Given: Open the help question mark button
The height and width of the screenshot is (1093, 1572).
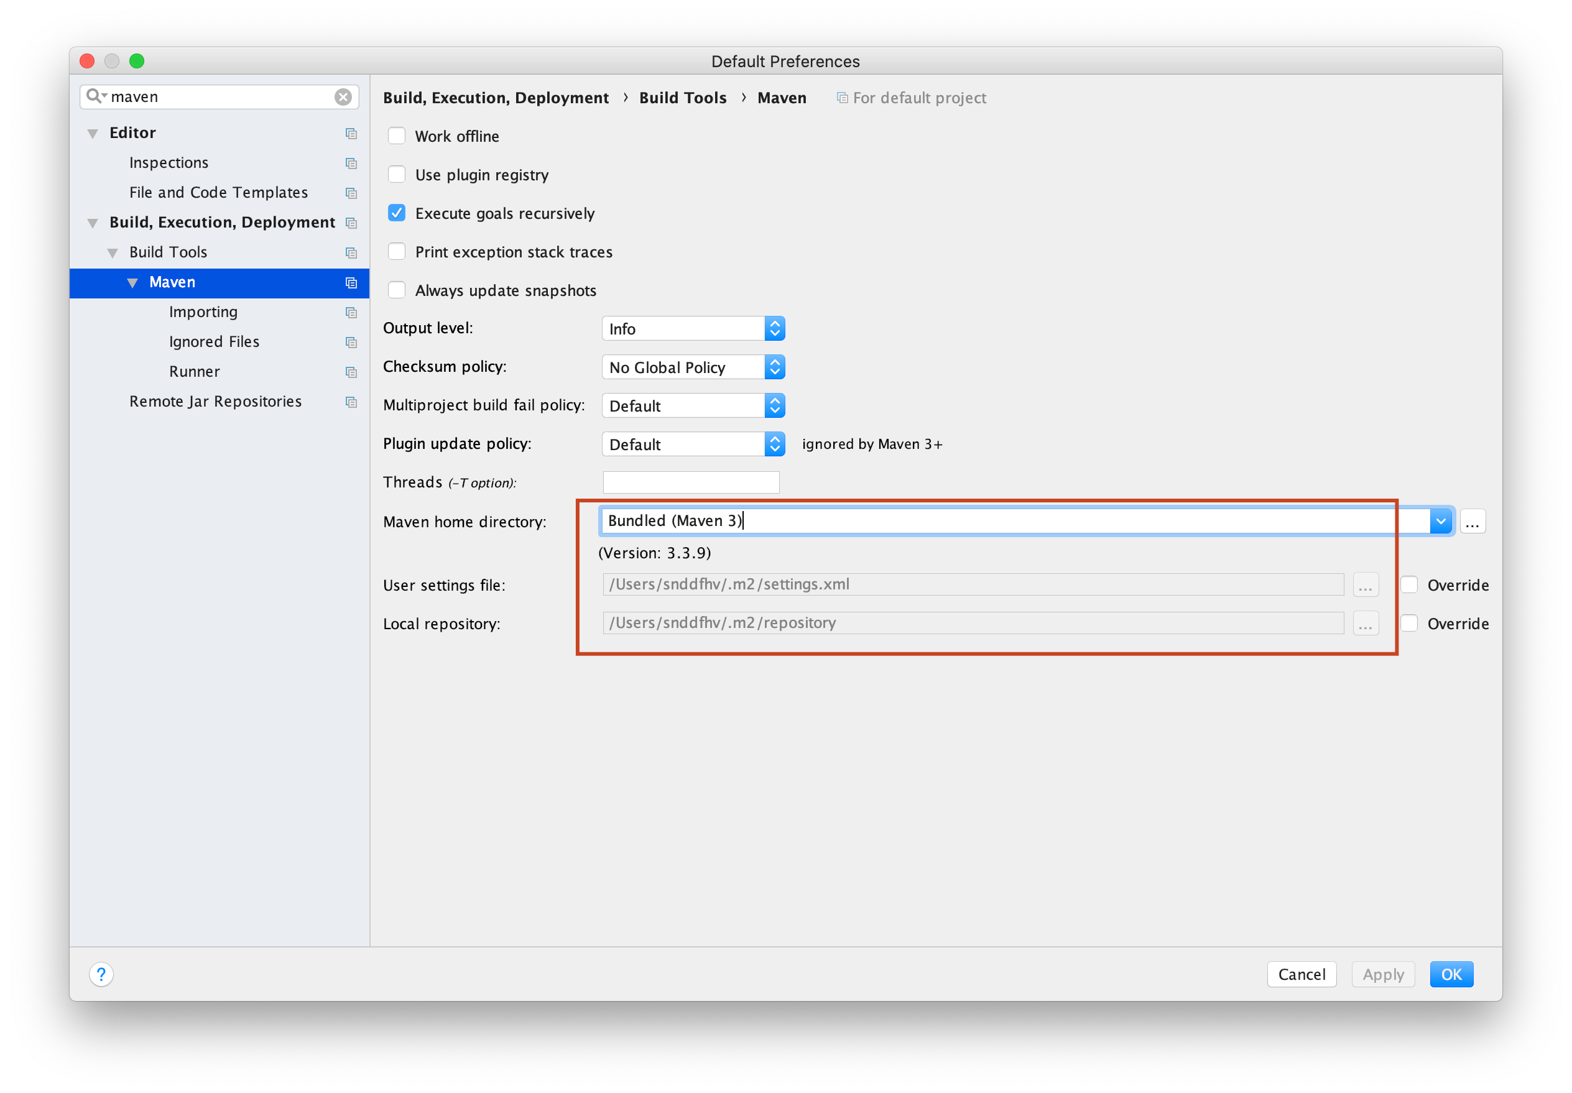Looking at the screenshot, I should tap(101, 974).
